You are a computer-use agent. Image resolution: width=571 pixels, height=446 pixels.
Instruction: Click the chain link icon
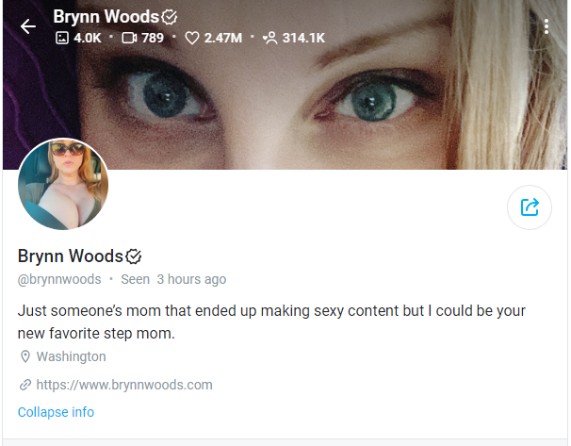(x=25, y=385)
